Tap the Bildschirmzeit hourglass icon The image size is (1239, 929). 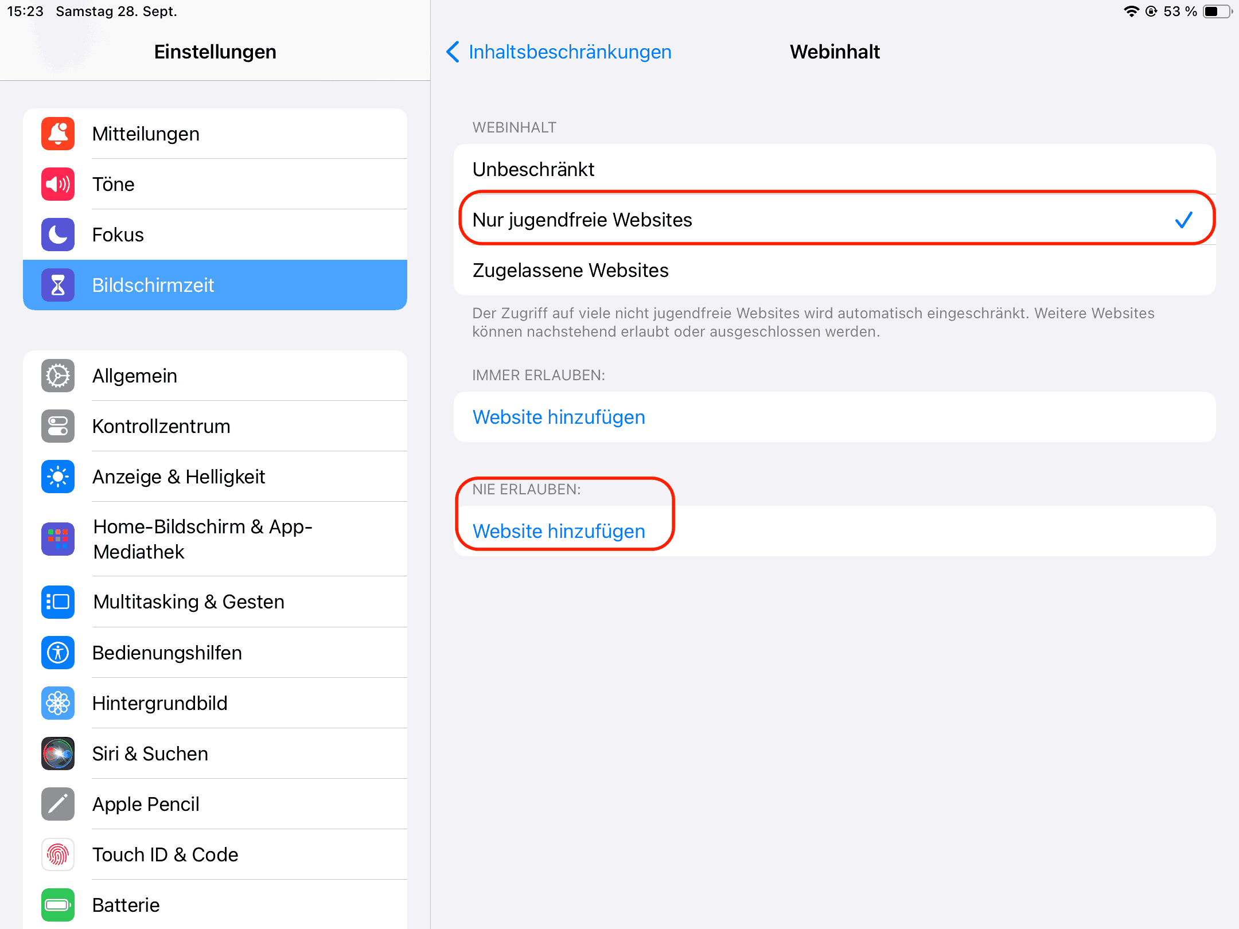pos(58,285)
